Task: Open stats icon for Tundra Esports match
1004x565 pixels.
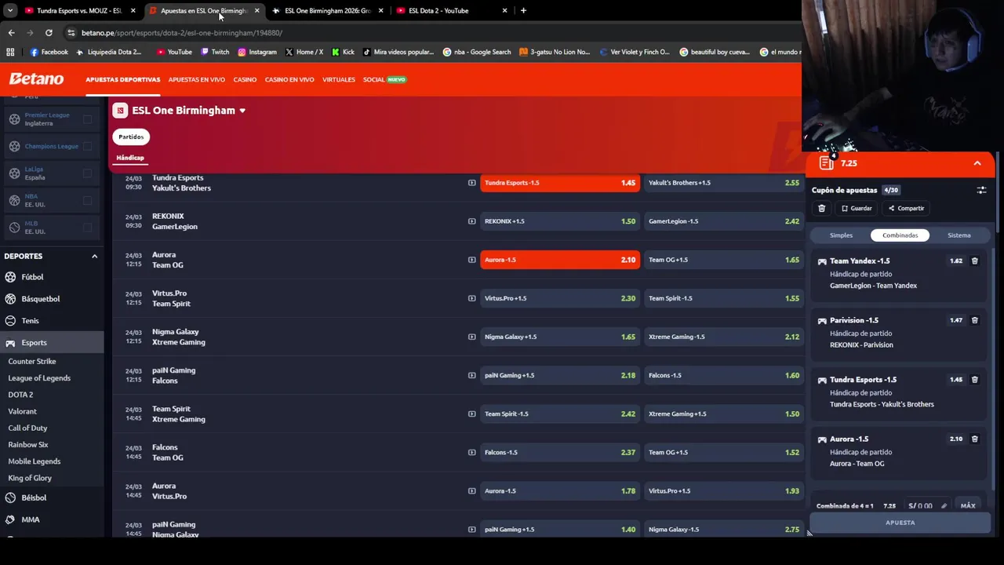Action: point(471,183)
